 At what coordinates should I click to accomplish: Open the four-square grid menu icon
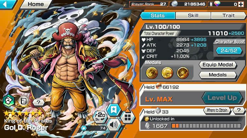point(128,117)
